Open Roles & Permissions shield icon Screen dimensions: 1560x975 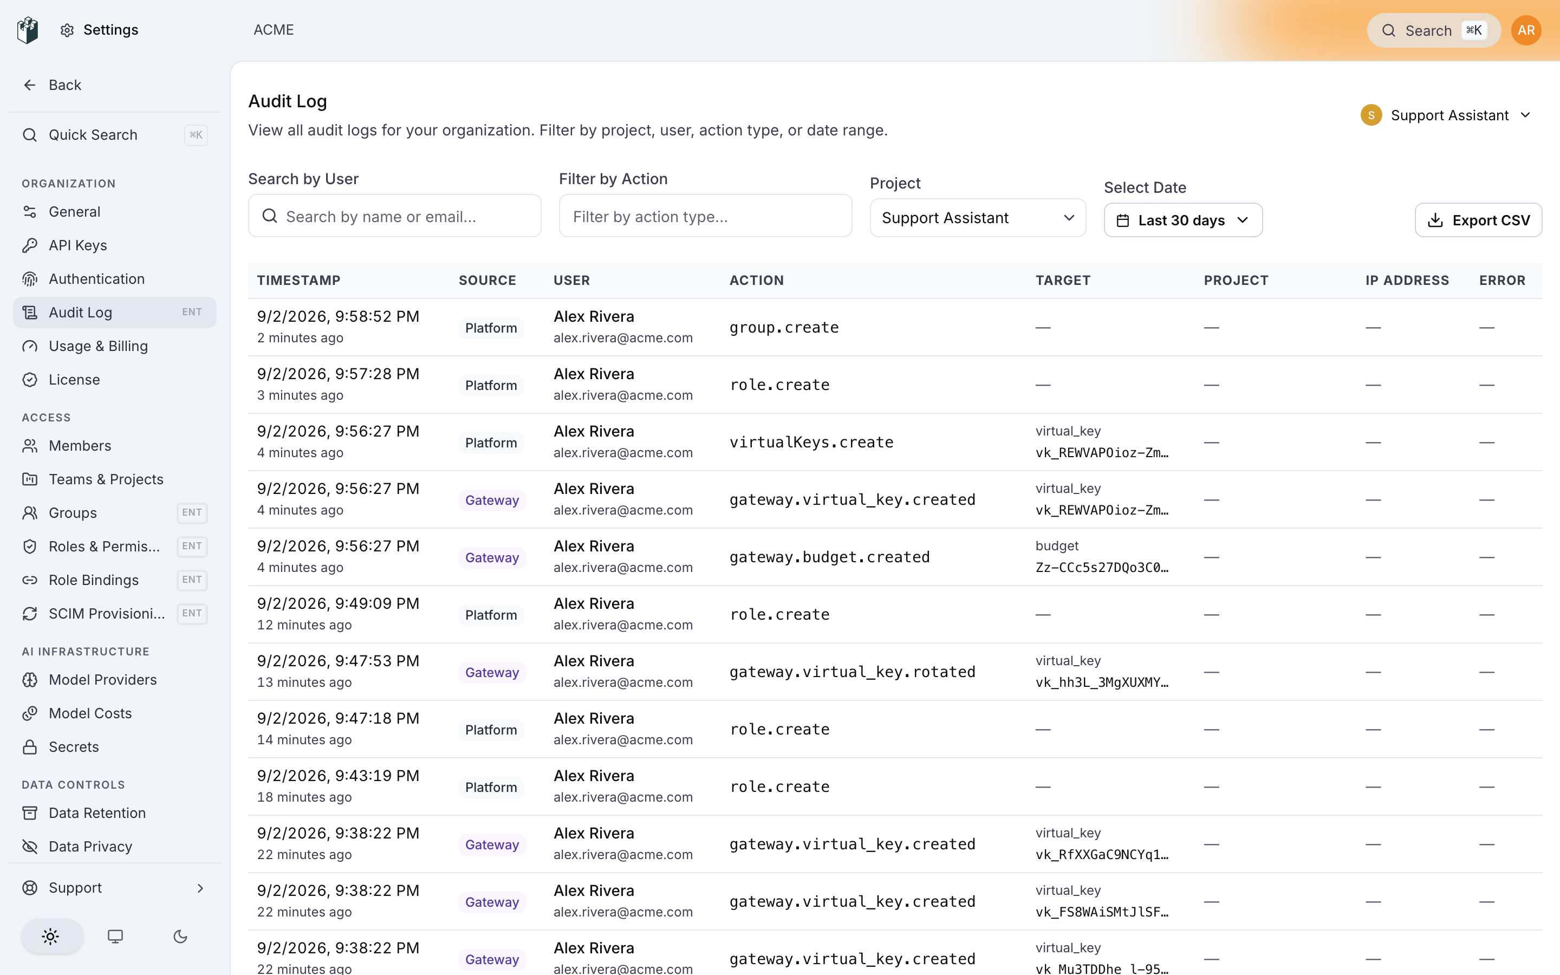coord(30,546)
